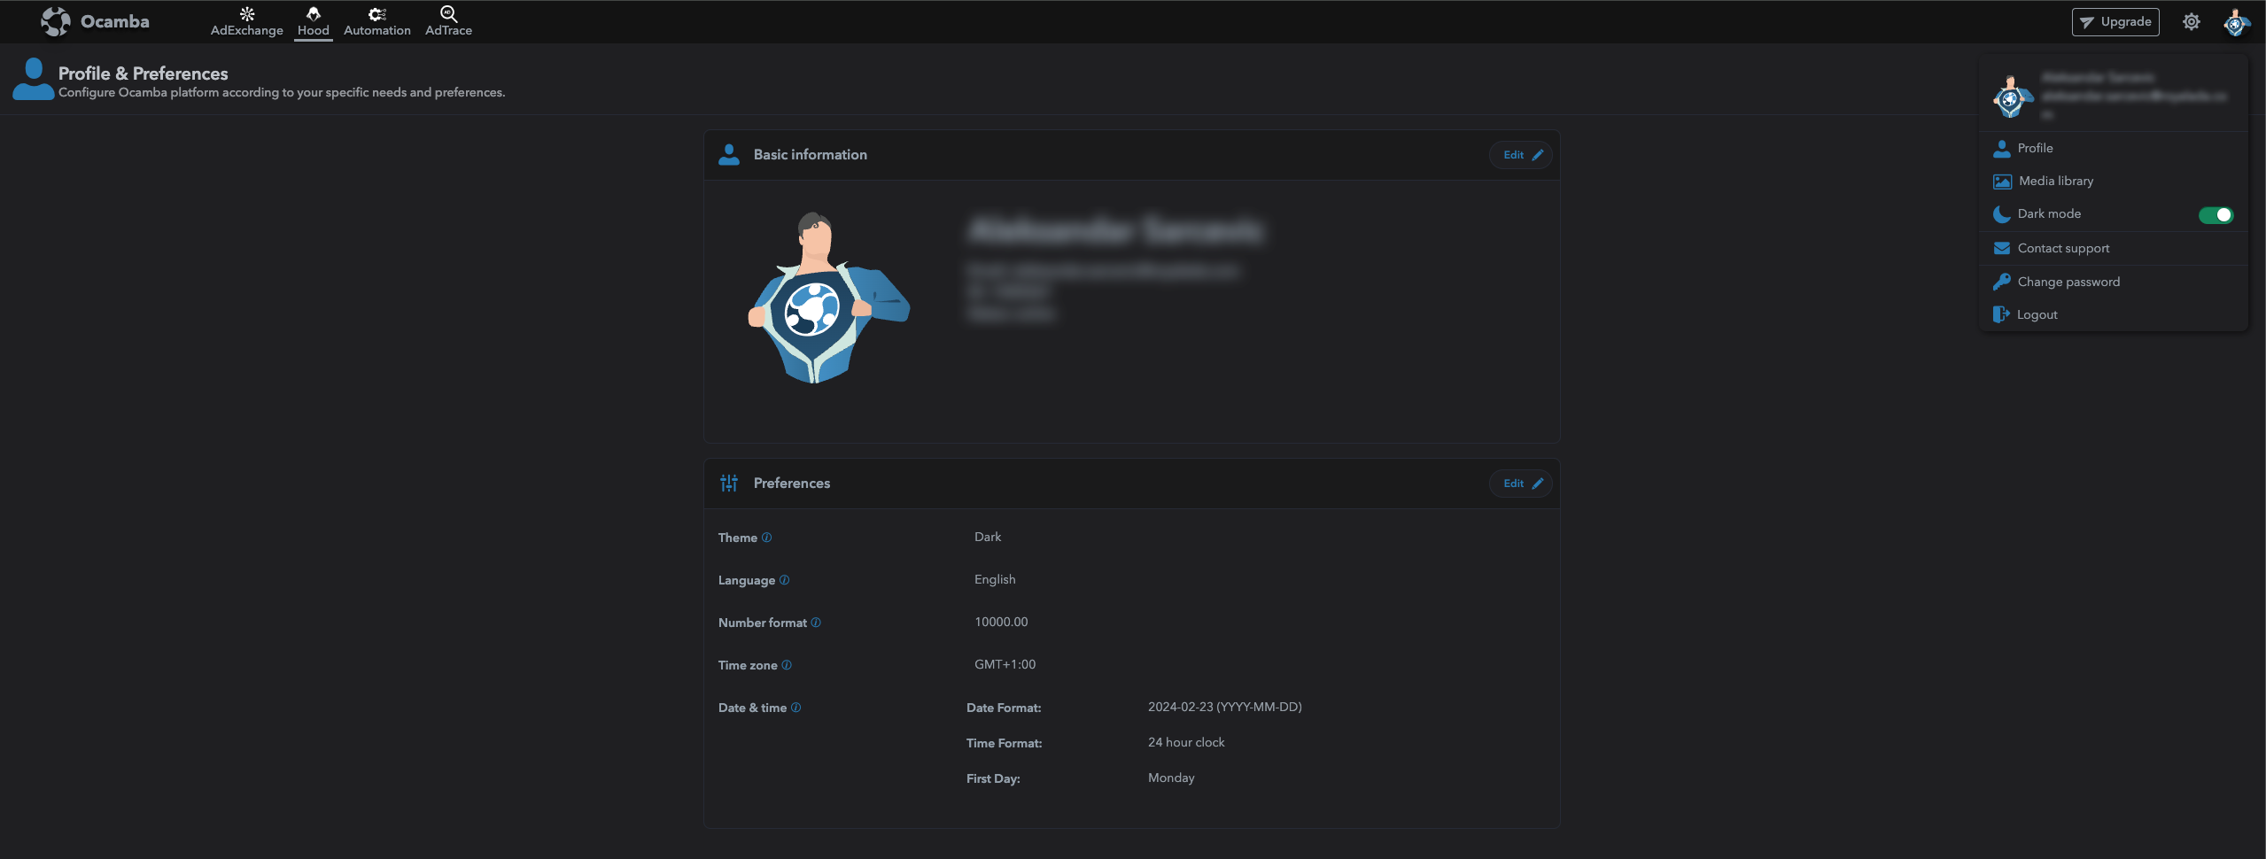Image resolution: width=2266 pixels, height=859 pixels.
Task: Open the AdExchange section
Action: point(246,21)
